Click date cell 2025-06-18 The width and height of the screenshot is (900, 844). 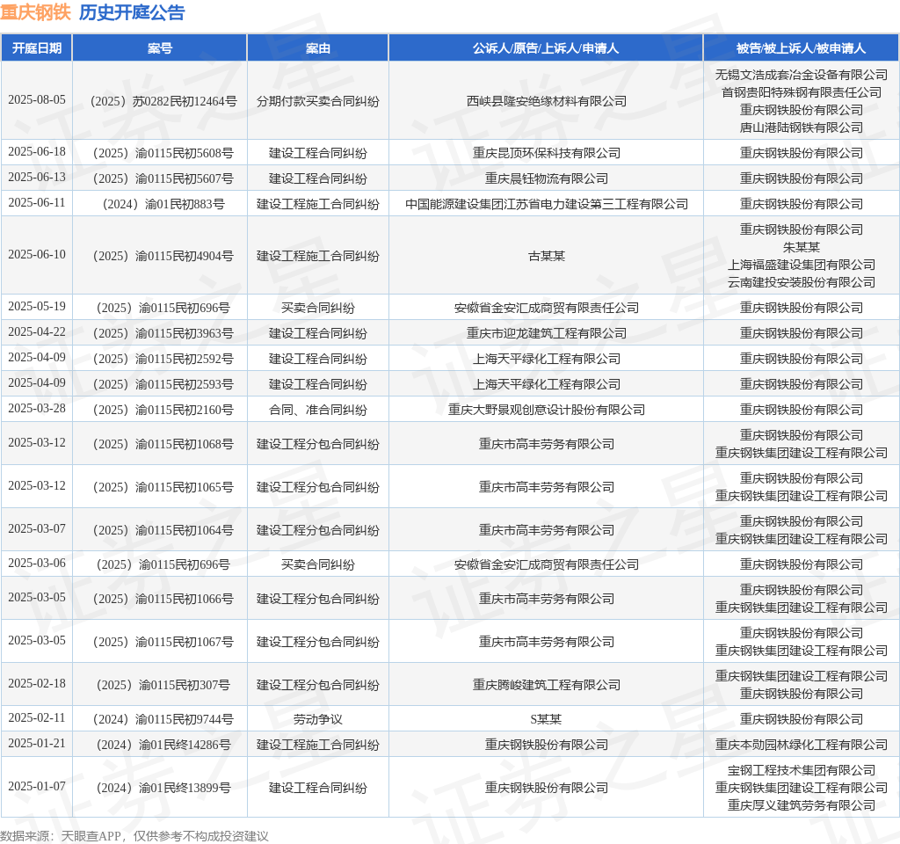click(x=37, y=151)
